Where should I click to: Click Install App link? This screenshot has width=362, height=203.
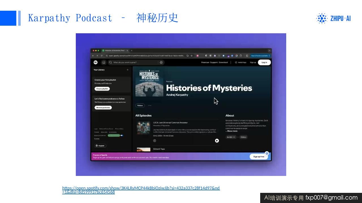click(241, 62)
